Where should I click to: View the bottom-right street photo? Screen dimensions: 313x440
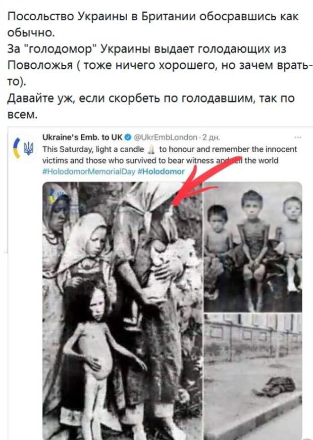[253, 377]
